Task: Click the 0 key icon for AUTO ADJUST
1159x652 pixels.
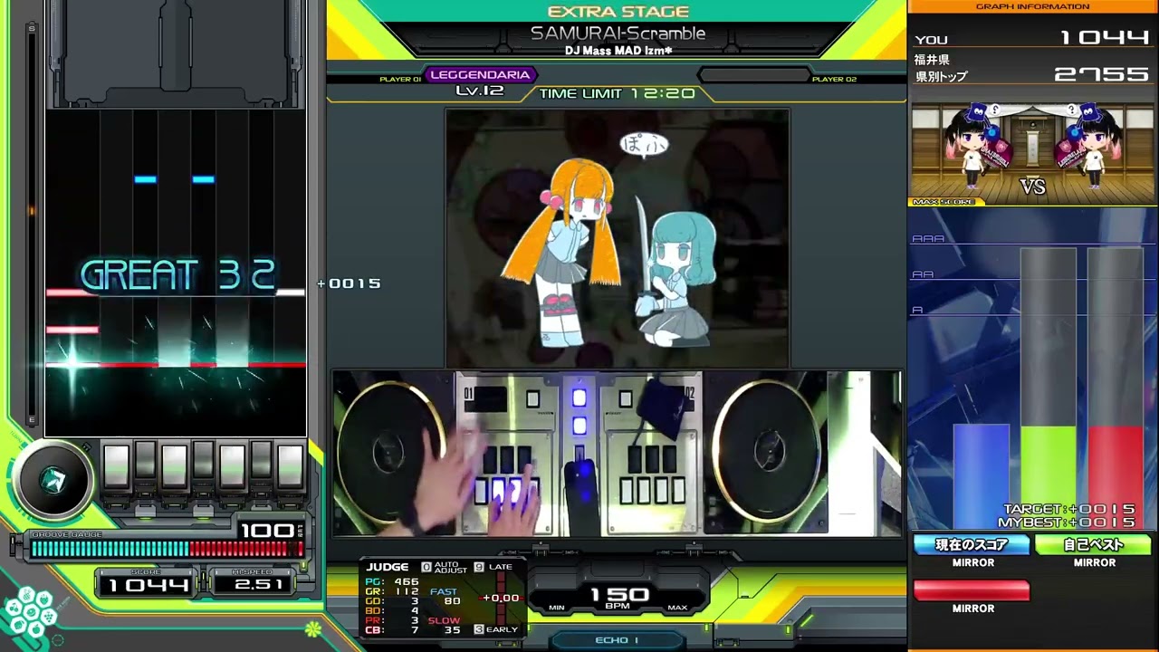Action: click(x=426, y=567)
